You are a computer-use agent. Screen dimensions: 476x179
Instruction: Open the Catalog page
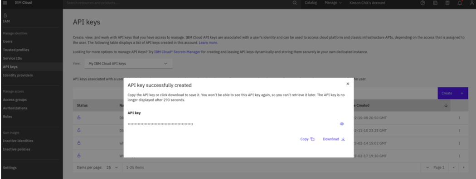(311, 3)
